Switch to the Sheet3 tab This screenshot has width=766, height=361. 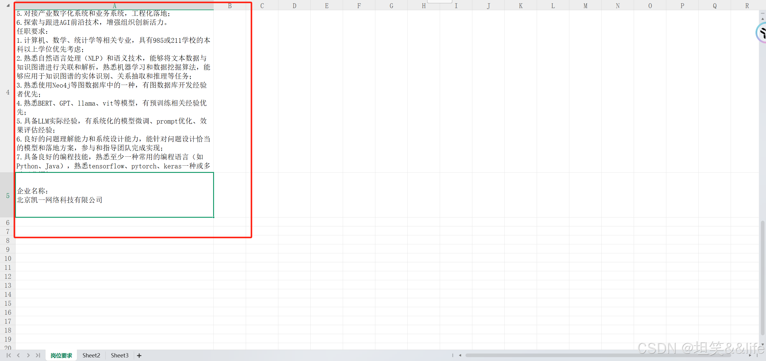tap(119, 355)
